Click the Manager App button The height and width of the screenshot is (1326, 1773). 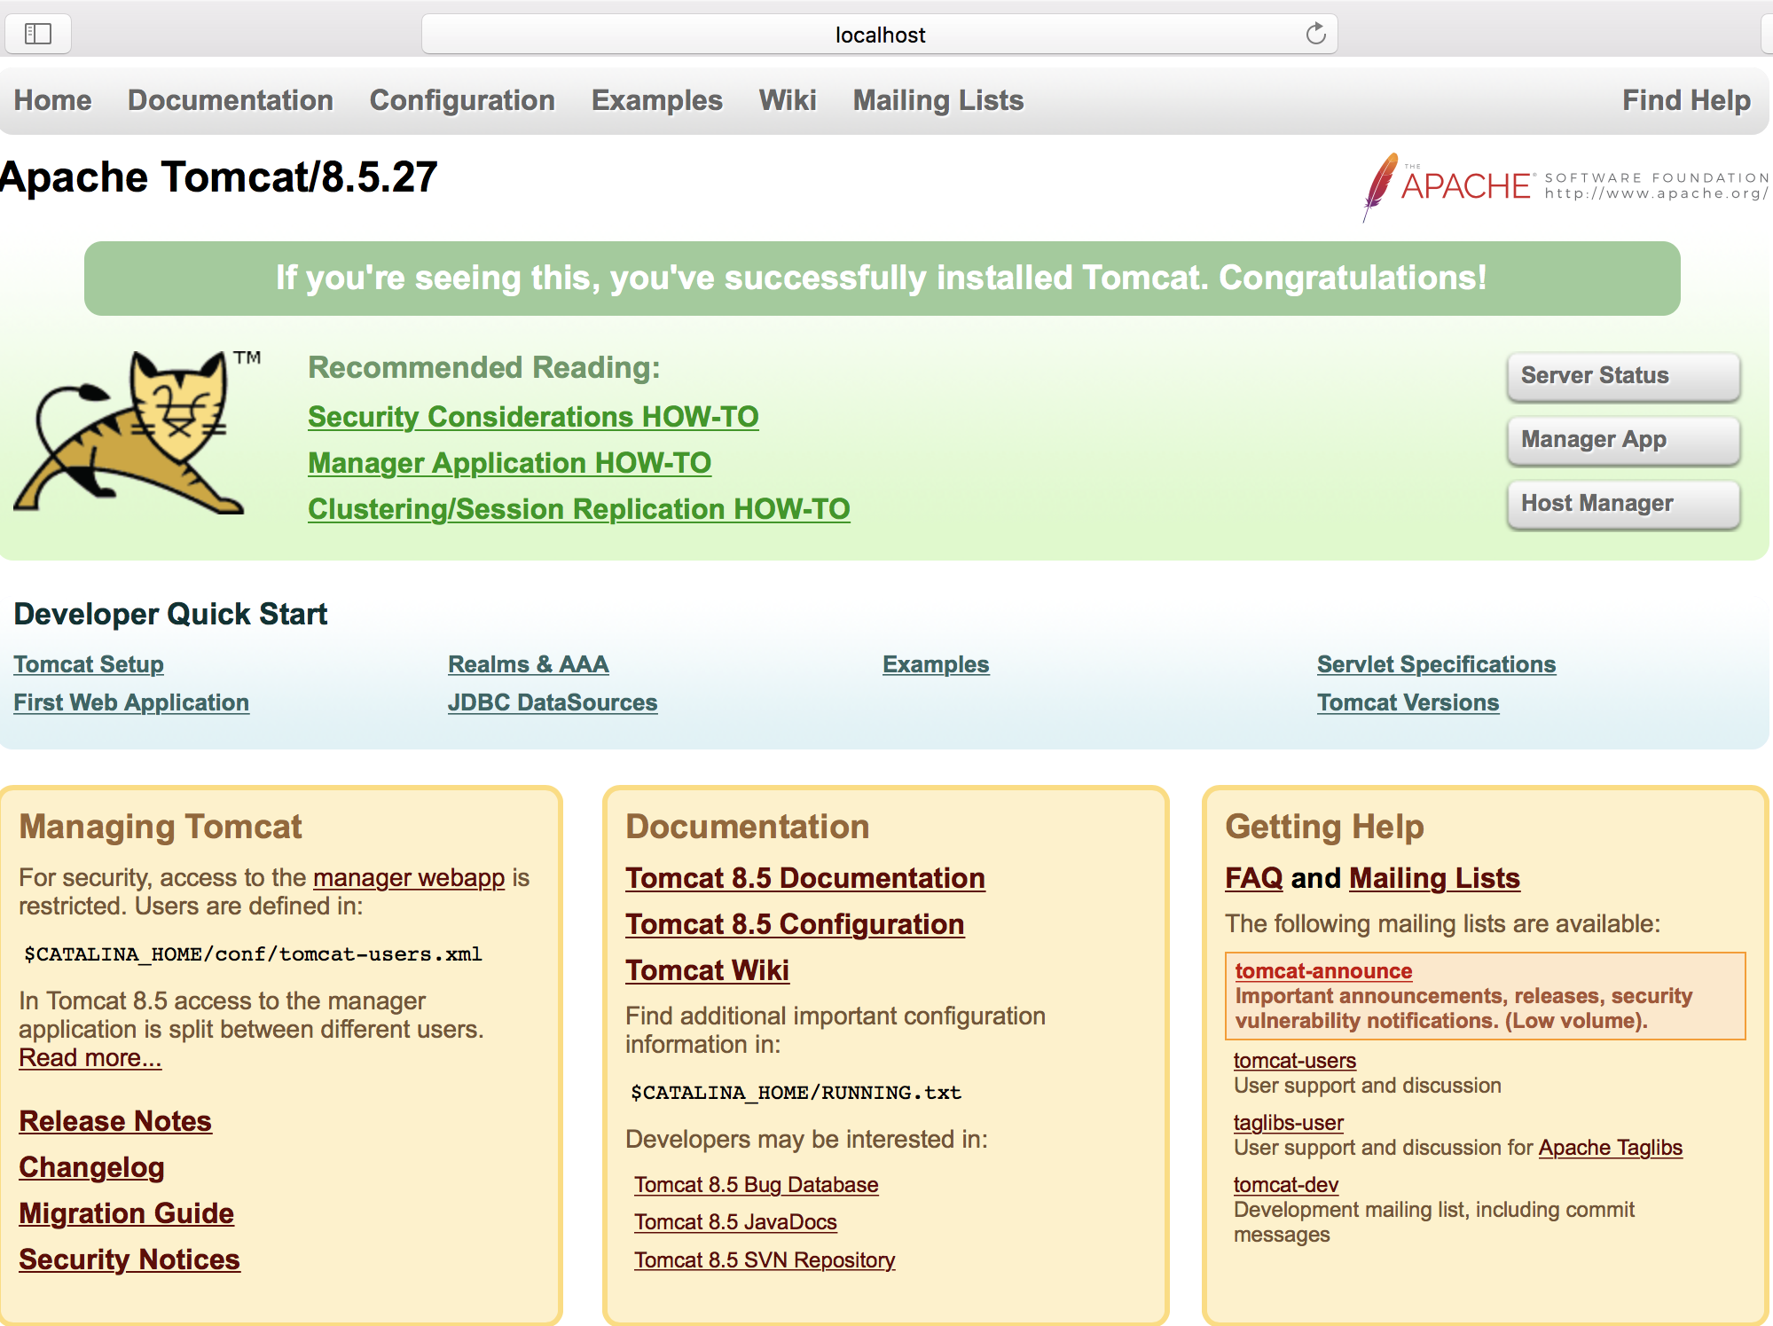tap(1623, 440)
